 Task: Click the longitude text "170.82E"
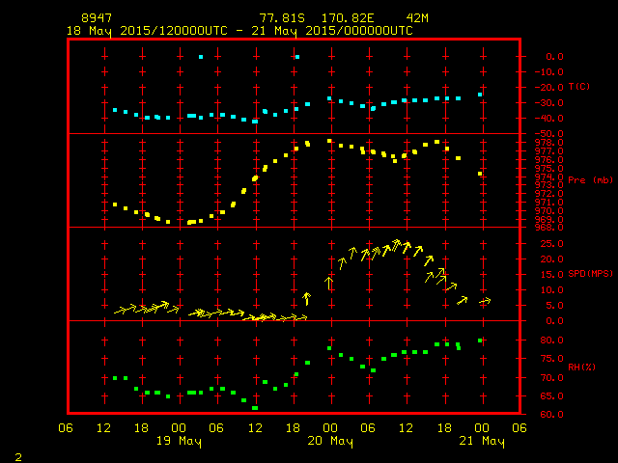tap(348, 18)
